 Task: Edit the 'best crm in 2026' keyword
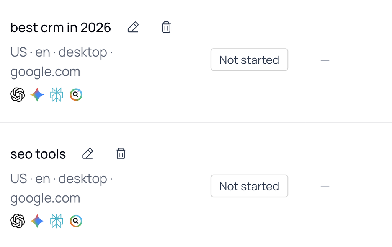point(133,27)
